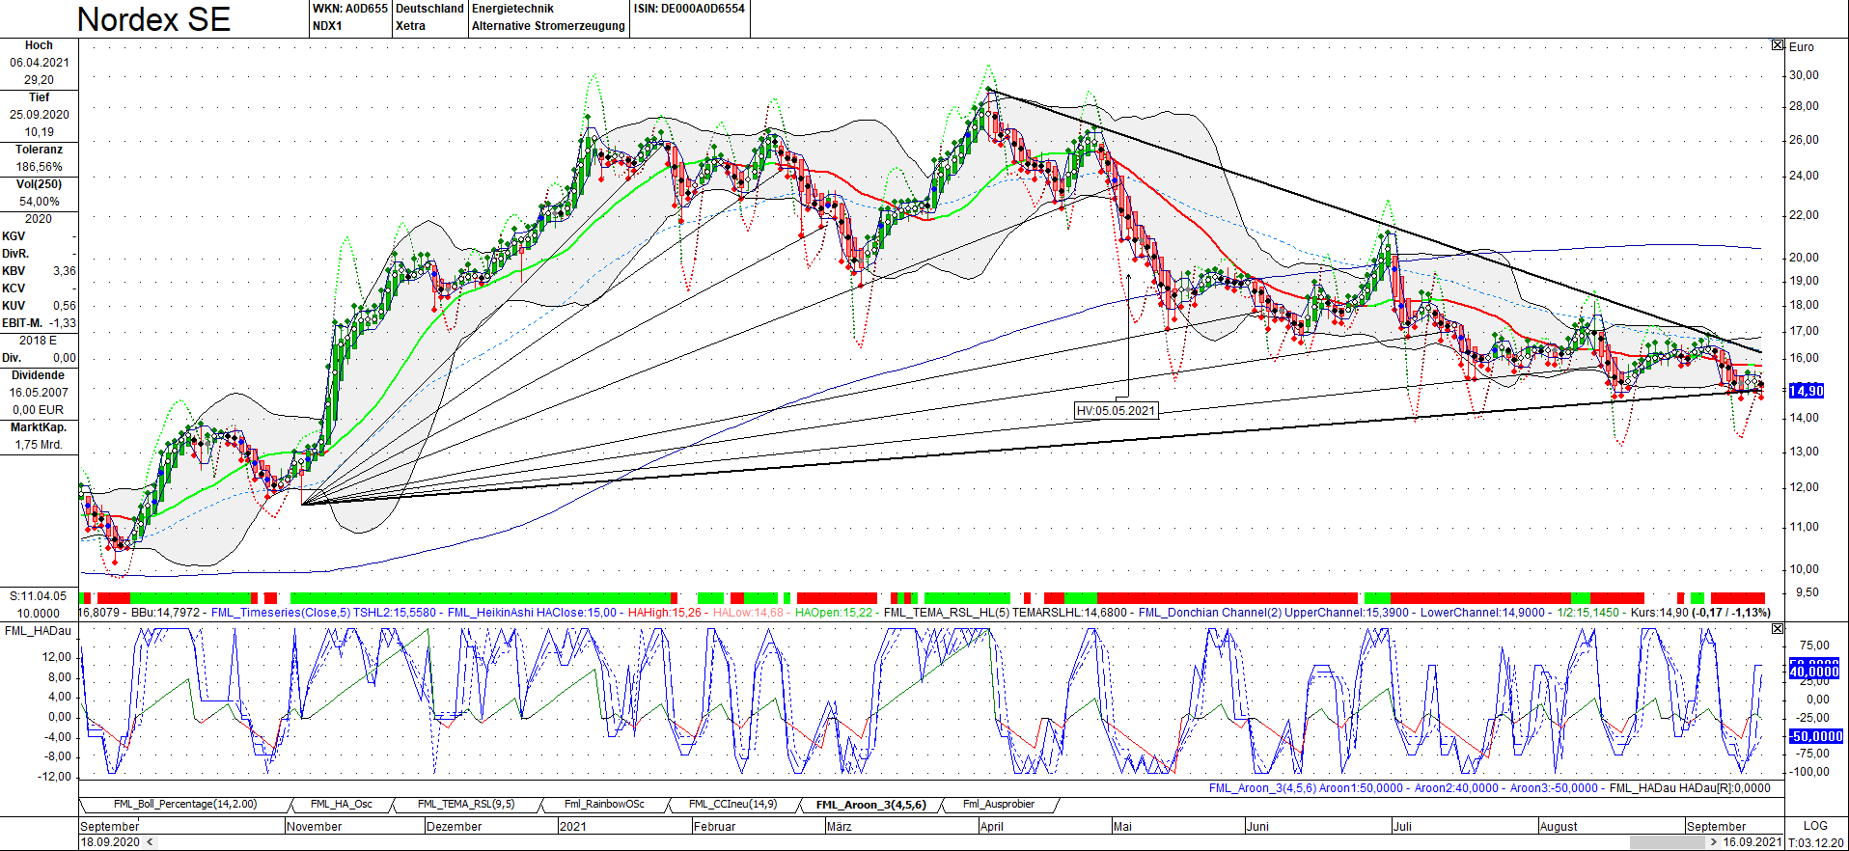
Task: Click the 14,90 current price marker
Action: coord(1807,391)
